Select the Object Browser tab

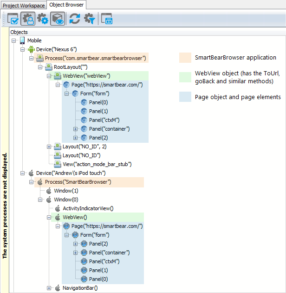pyautogui.click(x=66, y=5)
